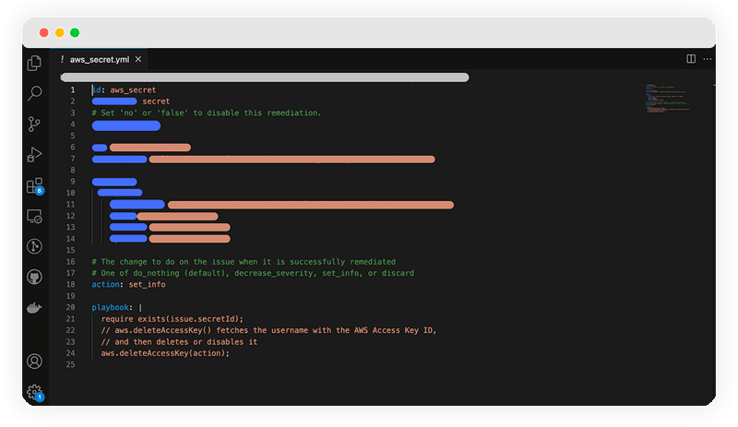738x427 pixels.
Task: Click the minimap code preview
Action: click(666, 100)
